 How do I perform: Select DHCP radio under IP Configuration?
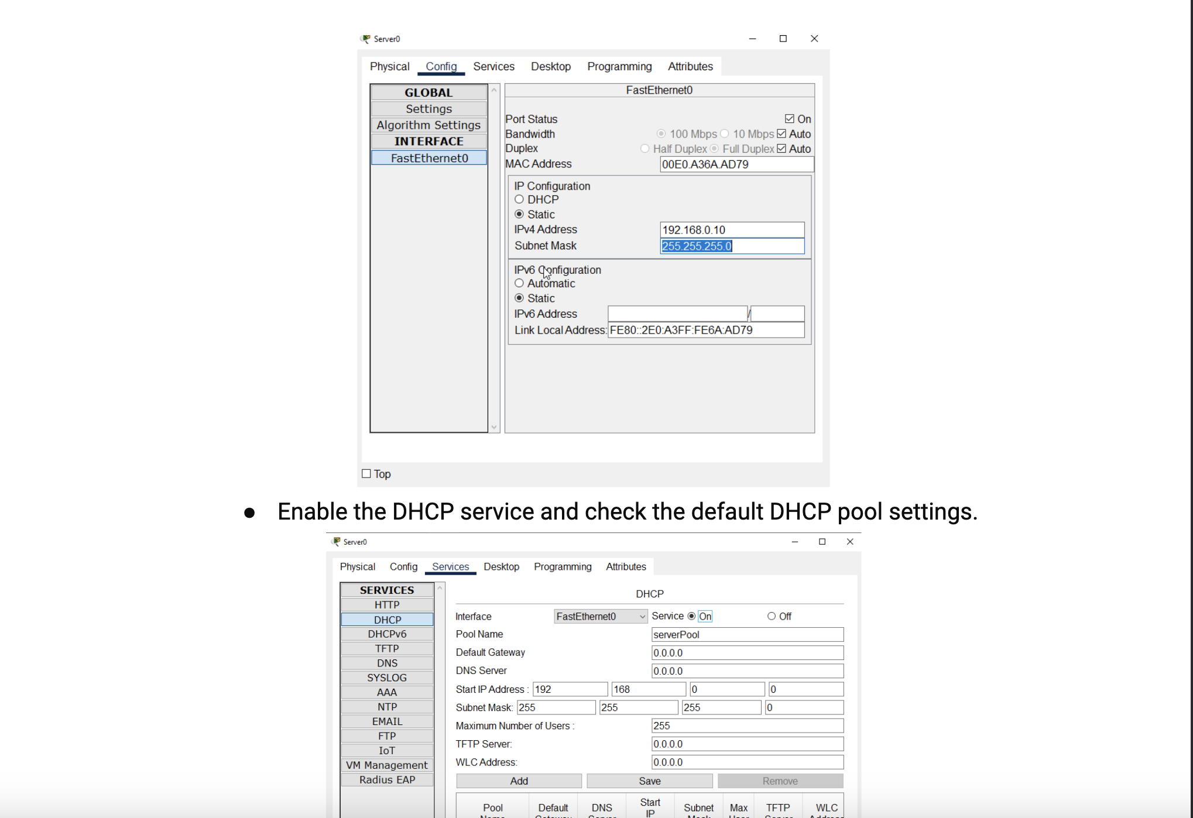click(519, 200)
